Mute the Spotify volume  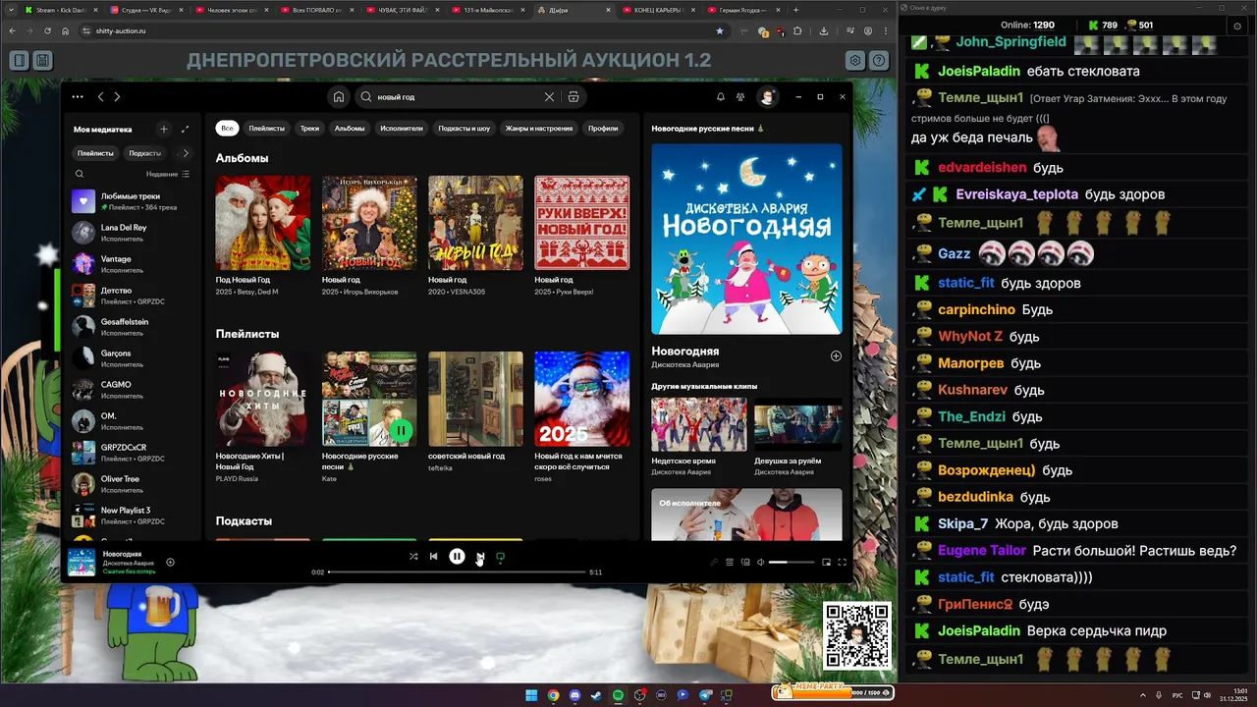[760, 563]
